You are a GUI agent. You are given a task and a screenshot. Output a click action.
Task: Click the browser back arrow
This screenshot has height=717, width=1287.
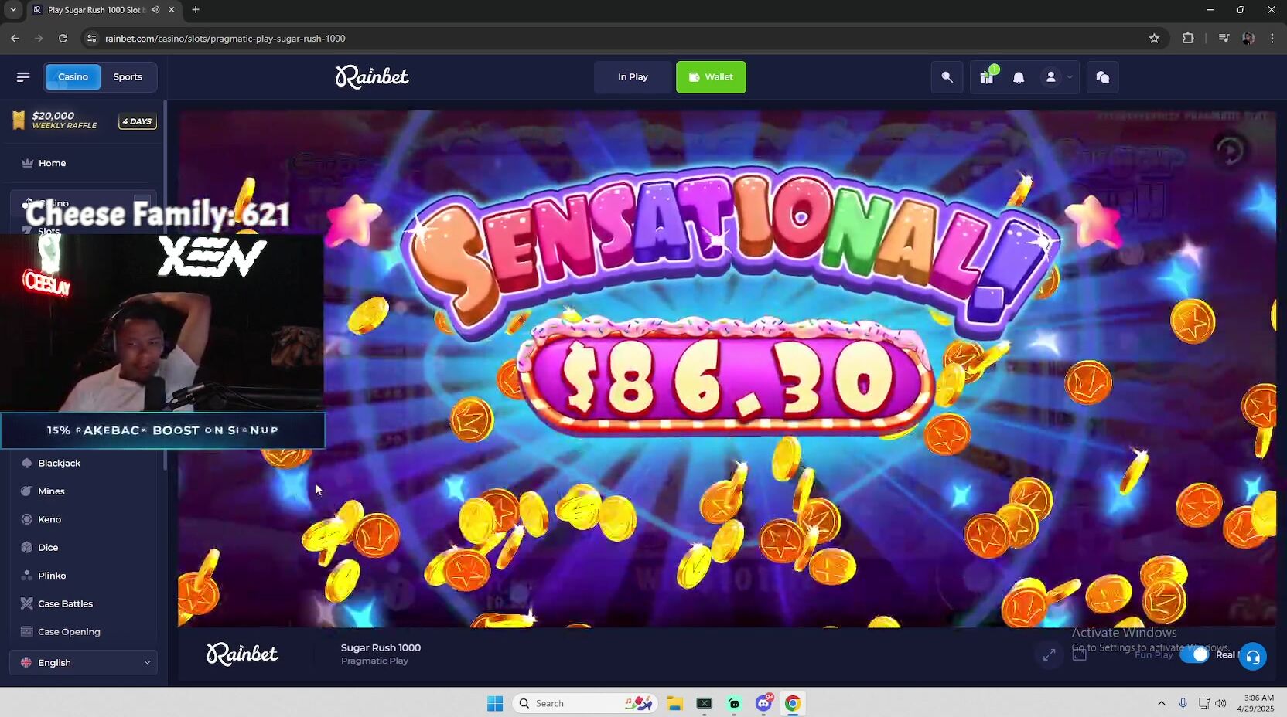15,38
